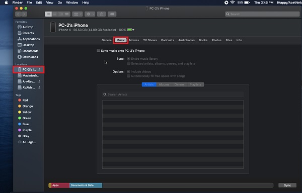Open the Apple menu
302x193 pixels.
pyautogui.click(x=7, y=3)
